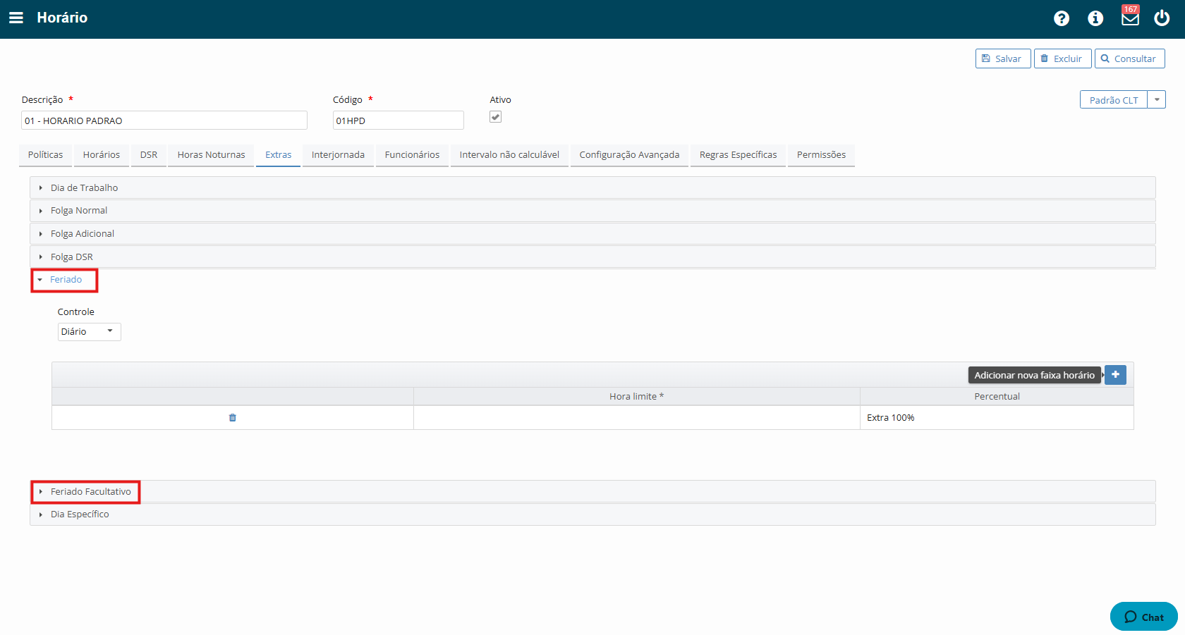Click the Excluir button
Image resolution: width=1185 pixels, height=635 pixels.
pos(1063,58)
